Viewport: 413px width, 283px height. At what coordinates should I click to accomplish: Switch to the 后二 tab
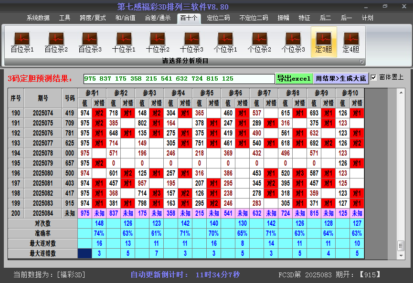(325, 18)
